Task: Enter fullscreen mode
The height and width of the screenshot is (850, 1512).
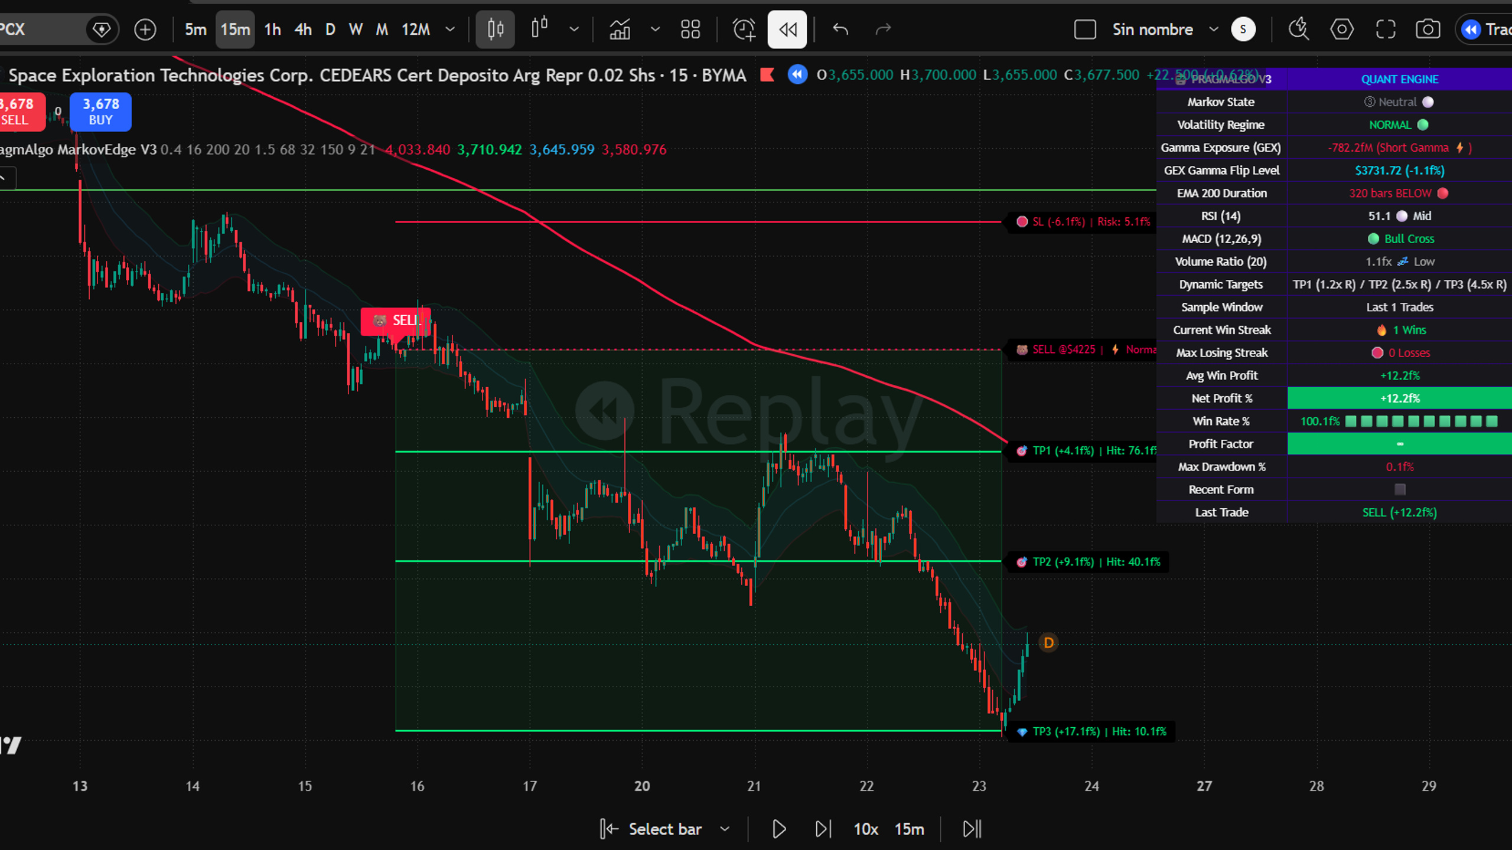Action: click(x=1385, y=30)
